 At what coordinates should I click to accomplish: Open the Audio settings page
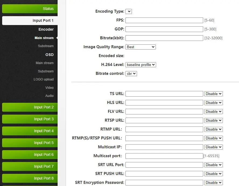[x=50, y=96]
